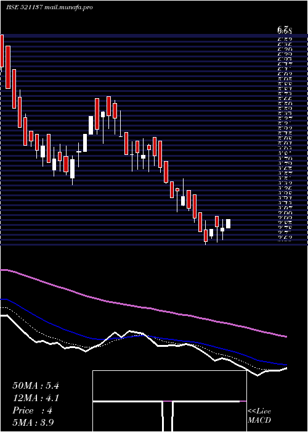Click the <<Live MACD label
Screen dimensions: 308x432
tap(259, 416)
